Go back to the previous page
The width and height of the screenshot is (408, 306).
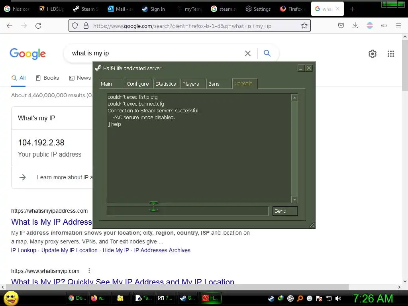point(10,26)
